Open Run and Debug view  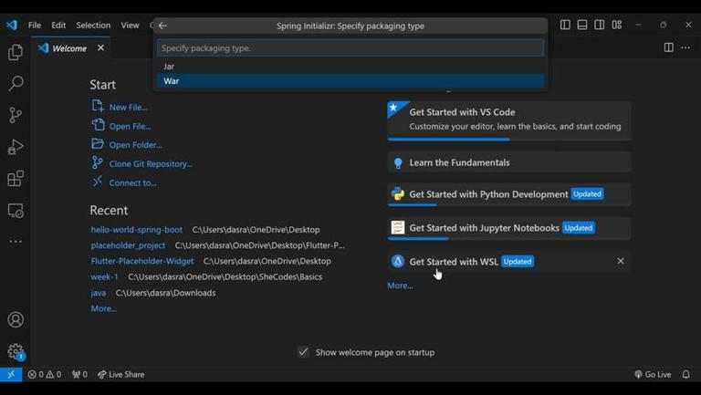[16, 147]
